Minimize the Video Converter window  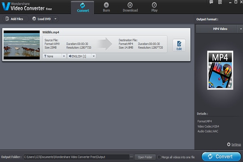(230, 2)
